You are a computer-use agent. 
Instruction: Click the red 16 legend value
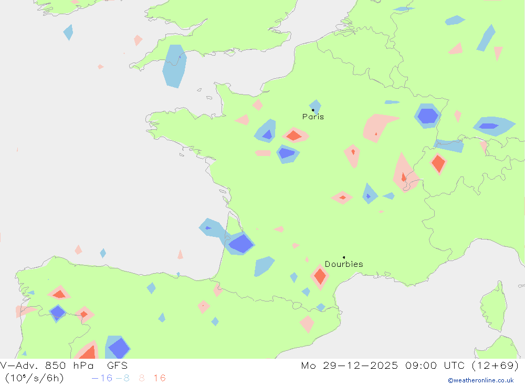coord(160,378)
